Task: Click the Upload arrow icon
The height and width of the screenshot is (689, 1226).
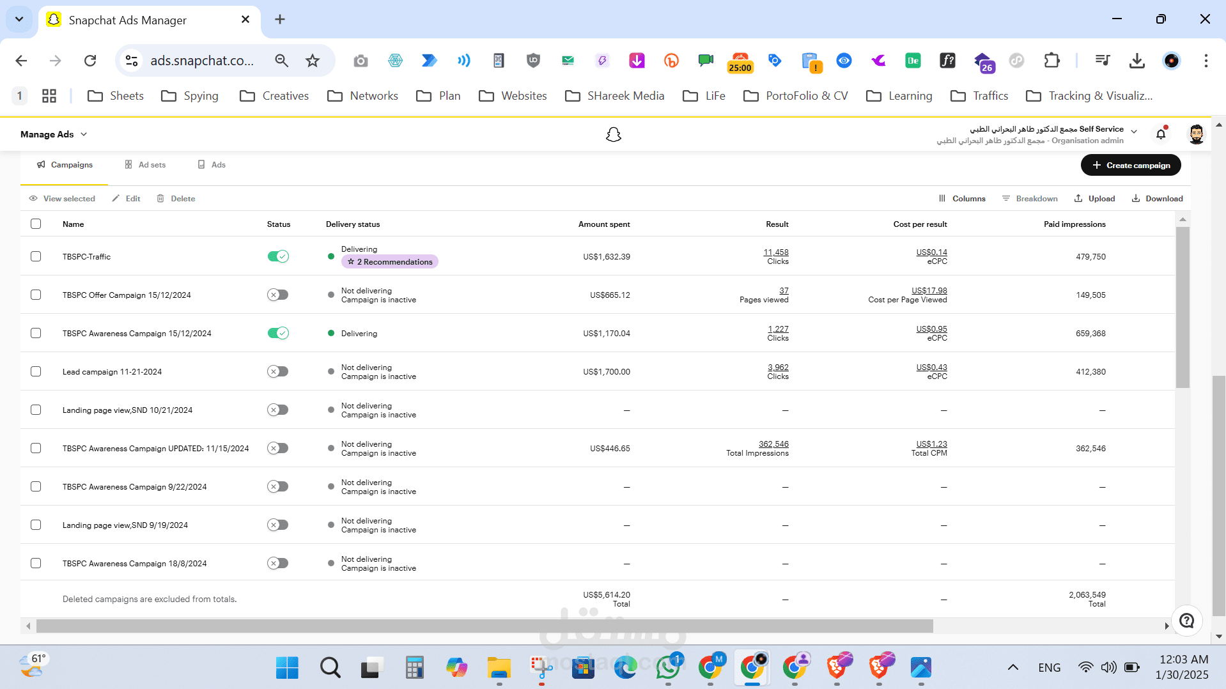Action: pyautogui.click(x=1078, y=199)
